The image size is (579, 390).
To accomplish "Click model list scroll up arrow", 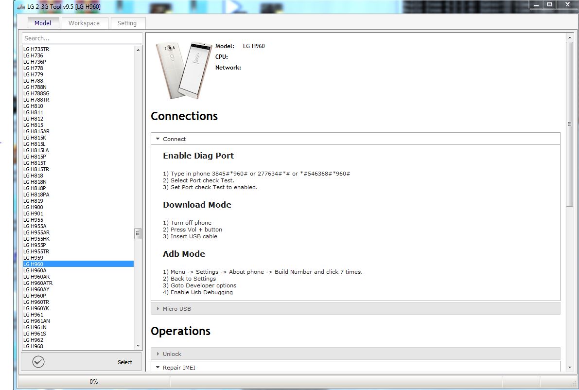I will [138, 50].
